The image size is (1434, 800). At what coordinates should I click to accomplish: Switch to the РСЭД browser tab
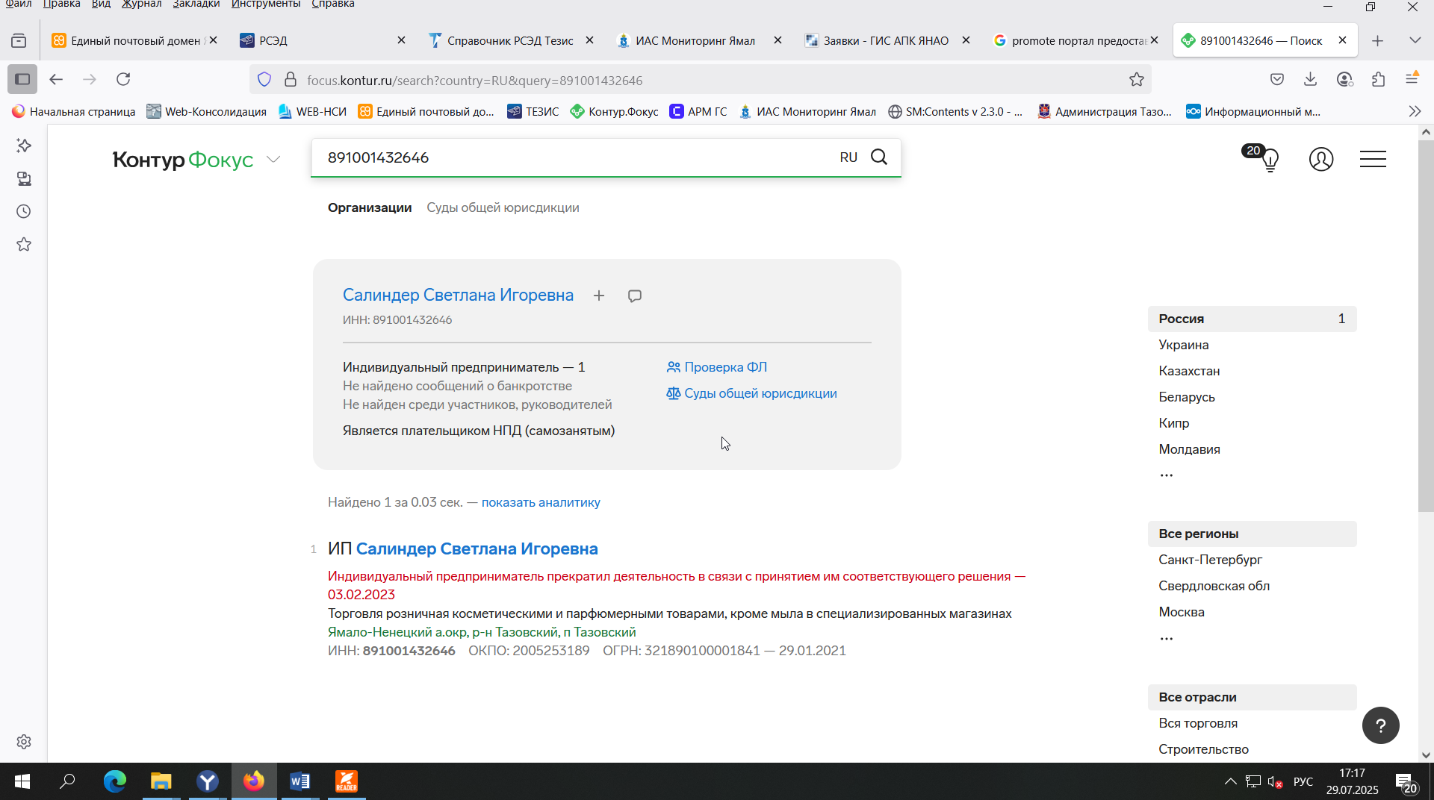(323, 41)
